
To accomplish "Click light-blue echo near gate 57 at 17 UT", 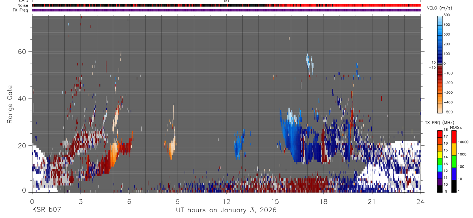I will click(308, 61).
